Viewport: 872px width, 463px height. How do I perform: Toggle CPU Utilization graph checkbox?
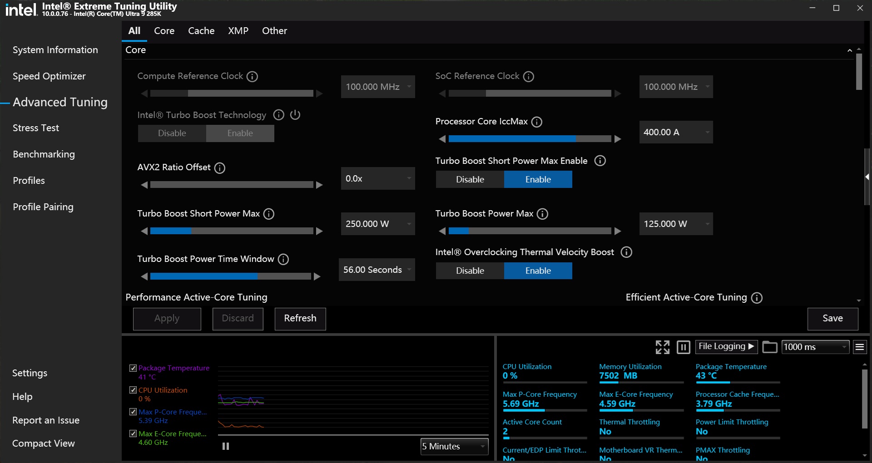tap(133, 390)
